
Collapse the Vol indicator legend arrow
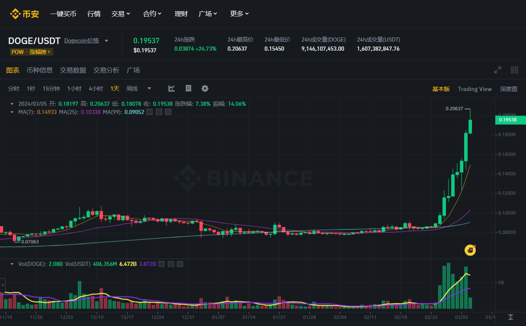pyautogui.click(x=12, y=264)
